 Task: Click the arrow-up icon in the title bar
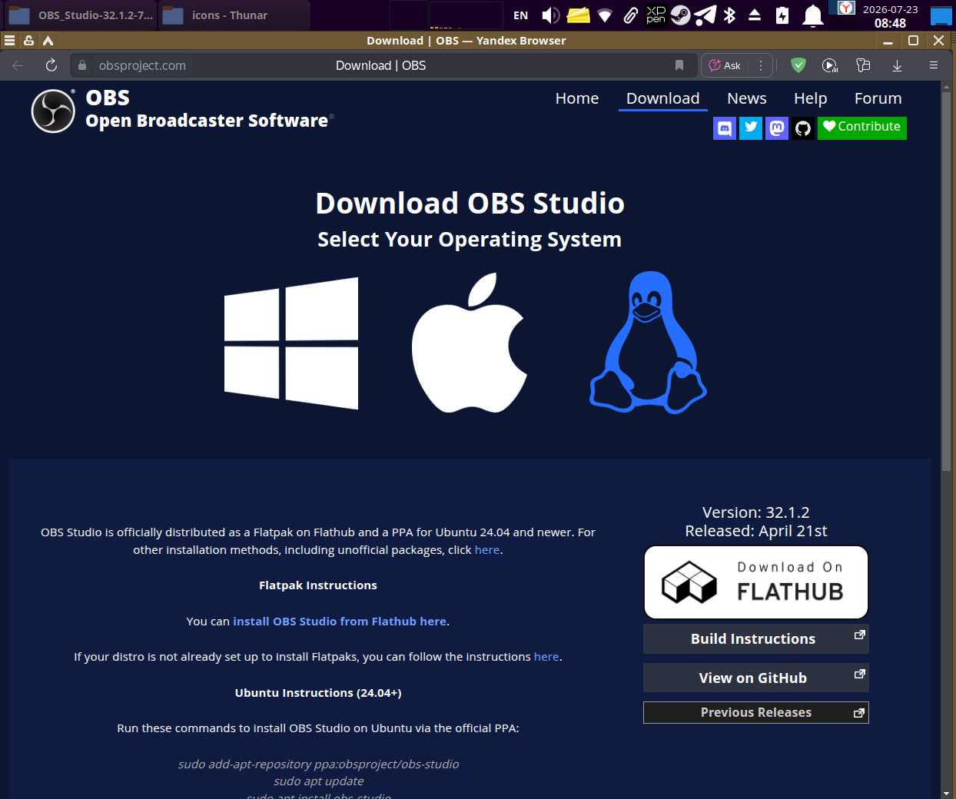click(48, 41)
